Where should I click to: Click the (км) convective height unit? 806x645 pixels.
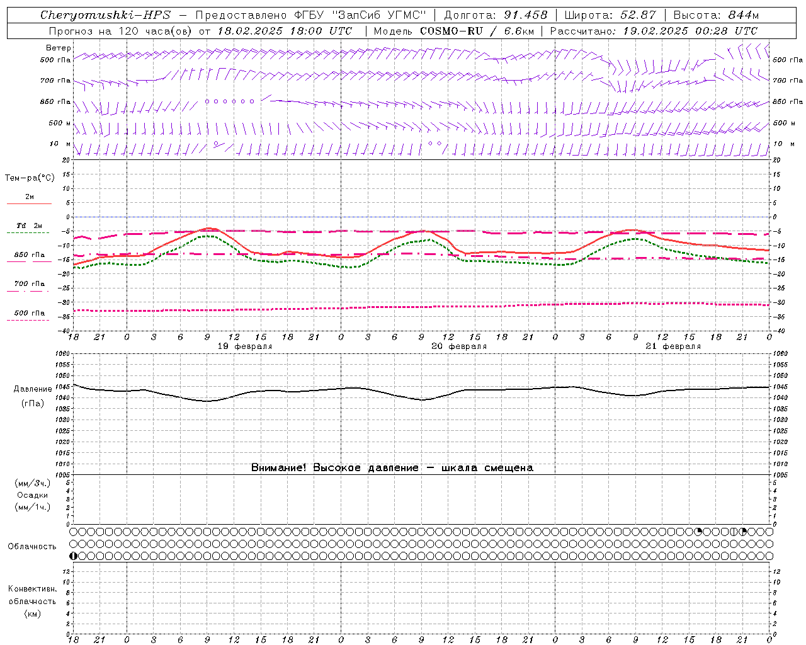click(33, 614)
